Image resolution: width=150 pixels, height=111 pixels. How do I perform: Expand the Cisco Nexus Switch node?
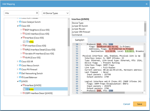pyautogui.click(x=17, y=66)
